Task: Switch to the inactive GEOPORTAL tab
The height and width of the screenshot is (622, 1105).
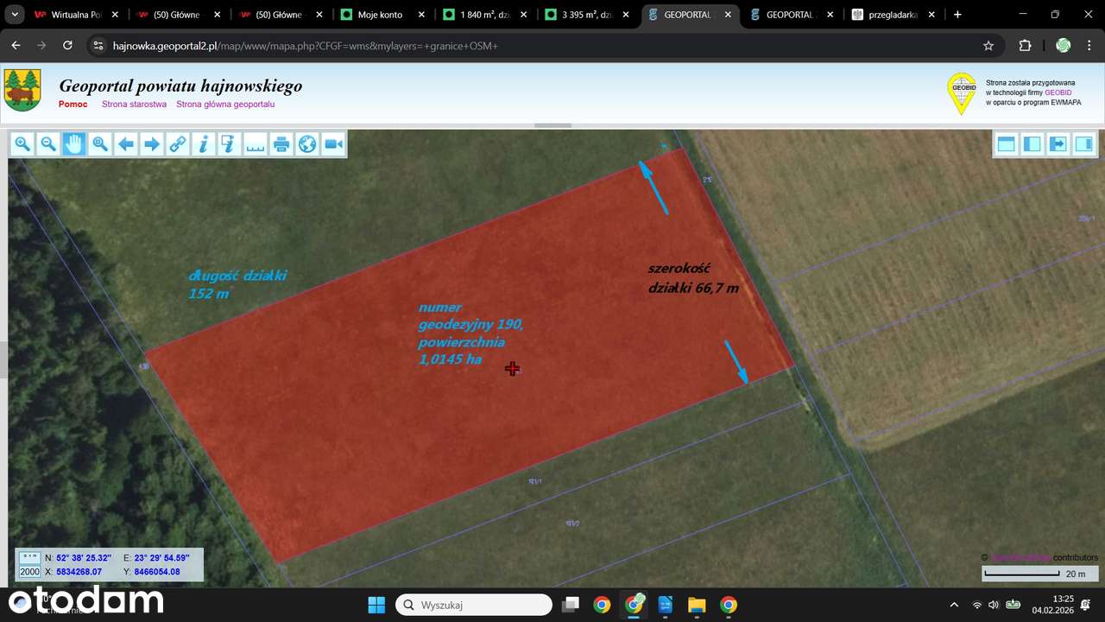Action: point(791,15)
